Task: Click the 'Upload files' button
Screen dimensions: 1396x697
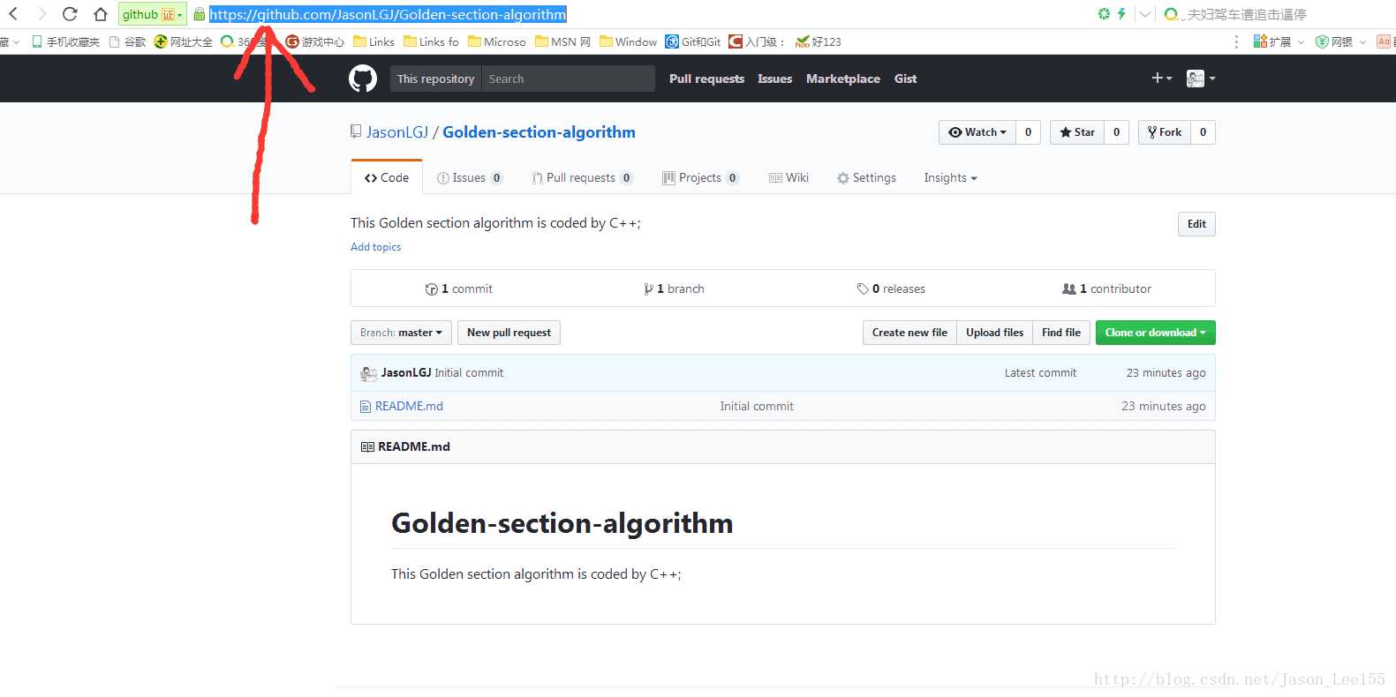Action: (994, 333)
